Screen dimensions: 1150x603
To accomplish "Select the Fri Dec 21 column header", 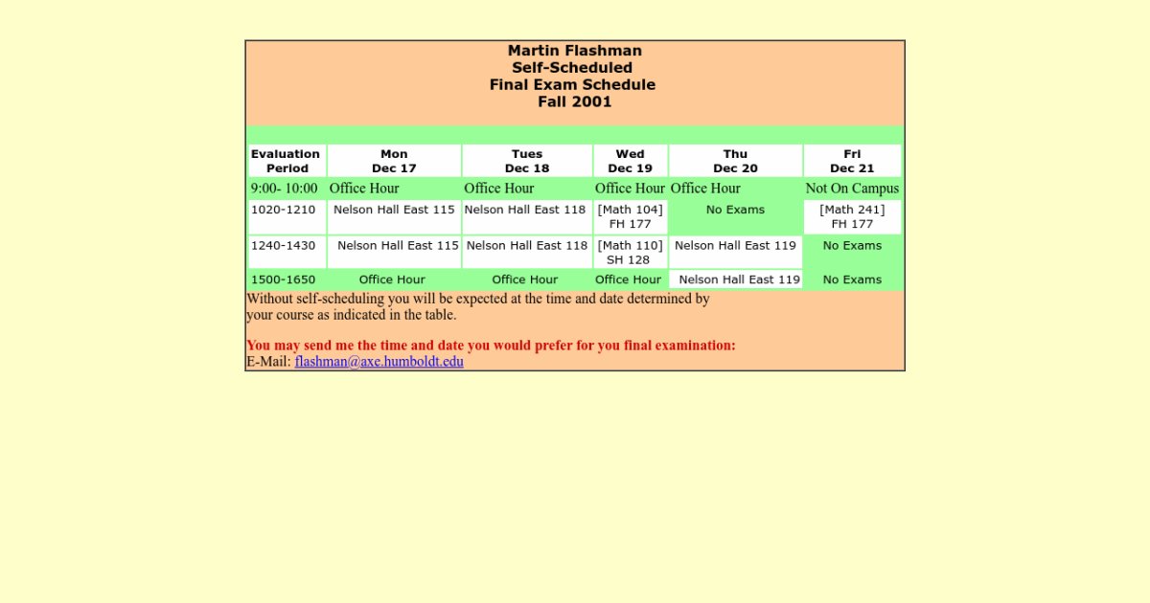I will coord(852,161).
